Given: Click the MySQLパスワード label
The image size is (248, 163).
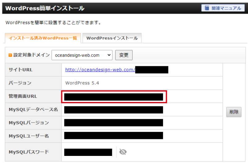Looking at the screenshot, I should [29, 152].
